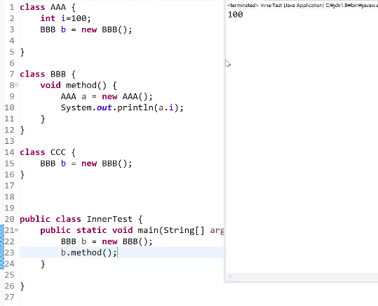Click the 'class BBB {' declaration
This screenshot has width=378, height=306.
(x=48, y=74)
